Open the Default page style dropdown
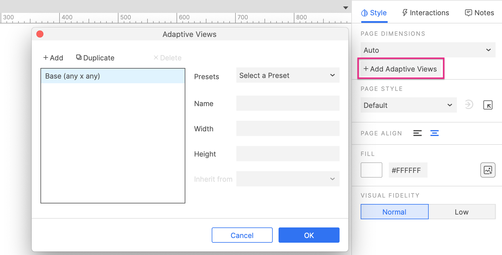This screenshot has height=255, width=502. coord(408,105)
